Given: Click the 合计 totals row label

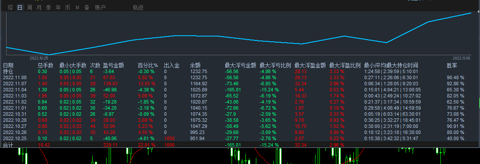Looking at the screenshot, I should tap(8, 145).
